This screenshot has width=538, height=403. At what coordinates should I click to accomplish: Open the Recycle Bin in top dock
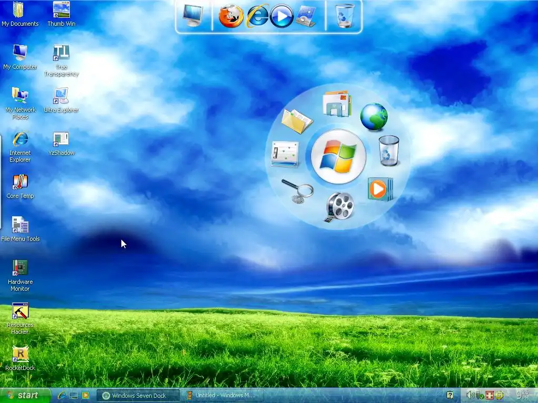(345, 16)
